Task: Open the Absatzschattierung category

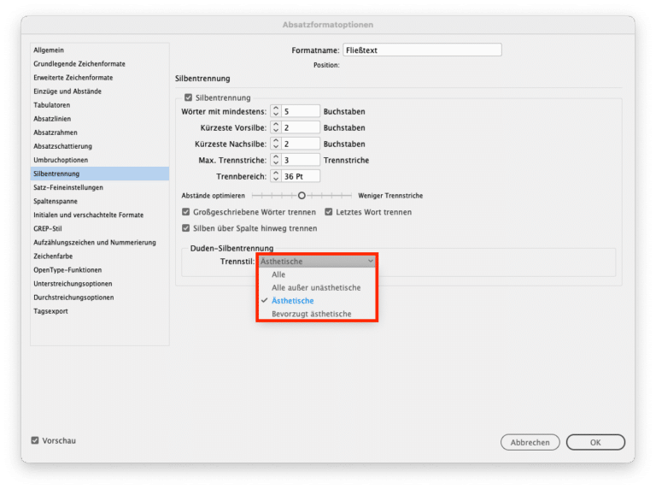Action: point(100,146)
